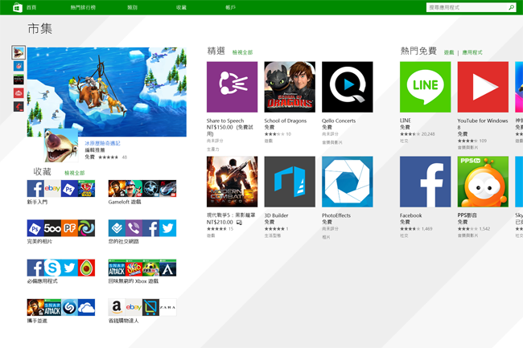The height and width of the screenshot is (348, 523).
Task: Open the 帳戶 menu item
Action: 231,7
